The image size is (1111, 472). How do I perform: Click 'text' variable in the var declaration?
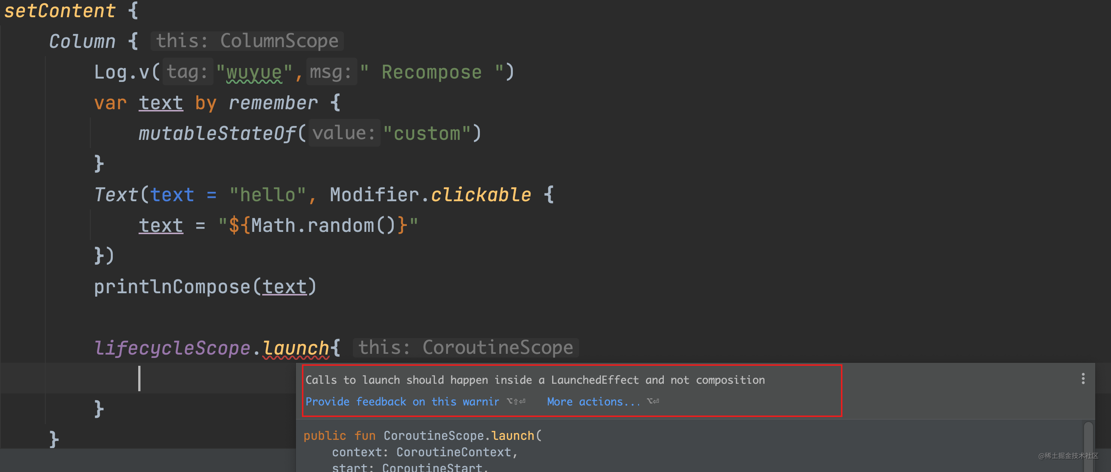(x=161, y=103)
